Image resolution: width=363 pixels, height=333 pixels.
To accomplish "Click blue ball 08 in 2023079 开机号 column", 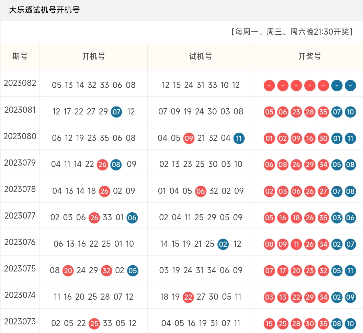I will pyautogui.click(x=116, y=165).
